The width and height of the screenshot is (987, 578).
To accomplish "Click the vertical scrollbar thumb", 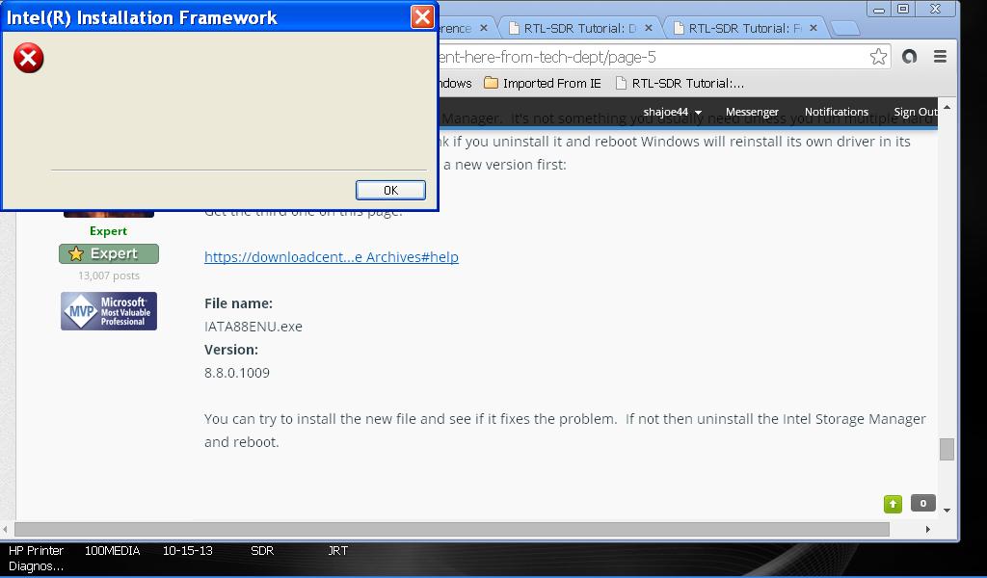I will point(947,449).
